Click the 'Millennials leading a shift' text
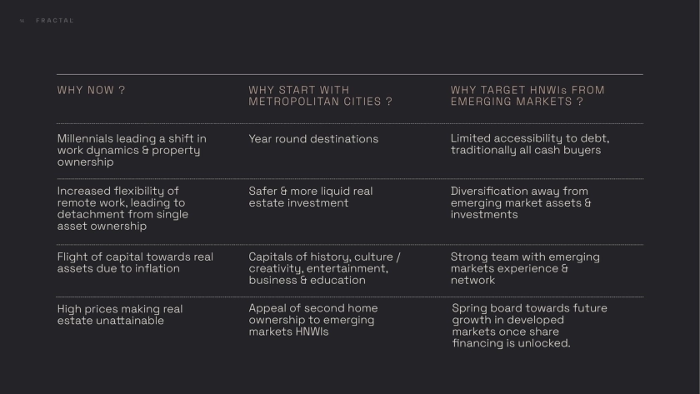700x394 pixels. (x=132, y=150)
